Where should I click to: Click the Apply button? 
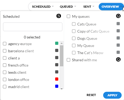[x=112, y=95]
